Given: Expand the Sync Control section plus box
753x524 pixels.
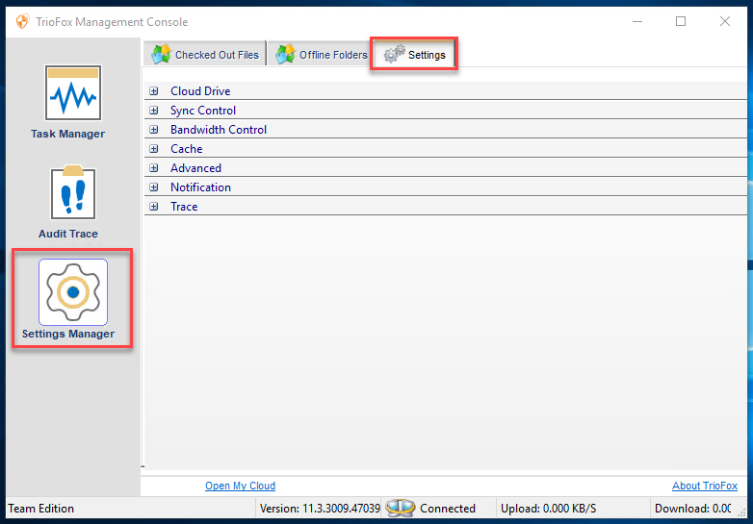Looking at the screenshot, I should point(154,111).
